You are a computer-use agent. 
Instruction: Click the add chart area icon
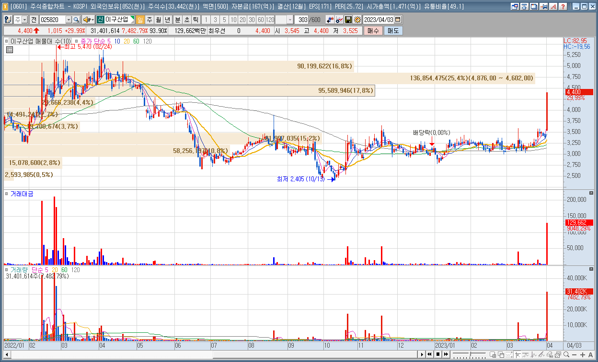(493, 355)
